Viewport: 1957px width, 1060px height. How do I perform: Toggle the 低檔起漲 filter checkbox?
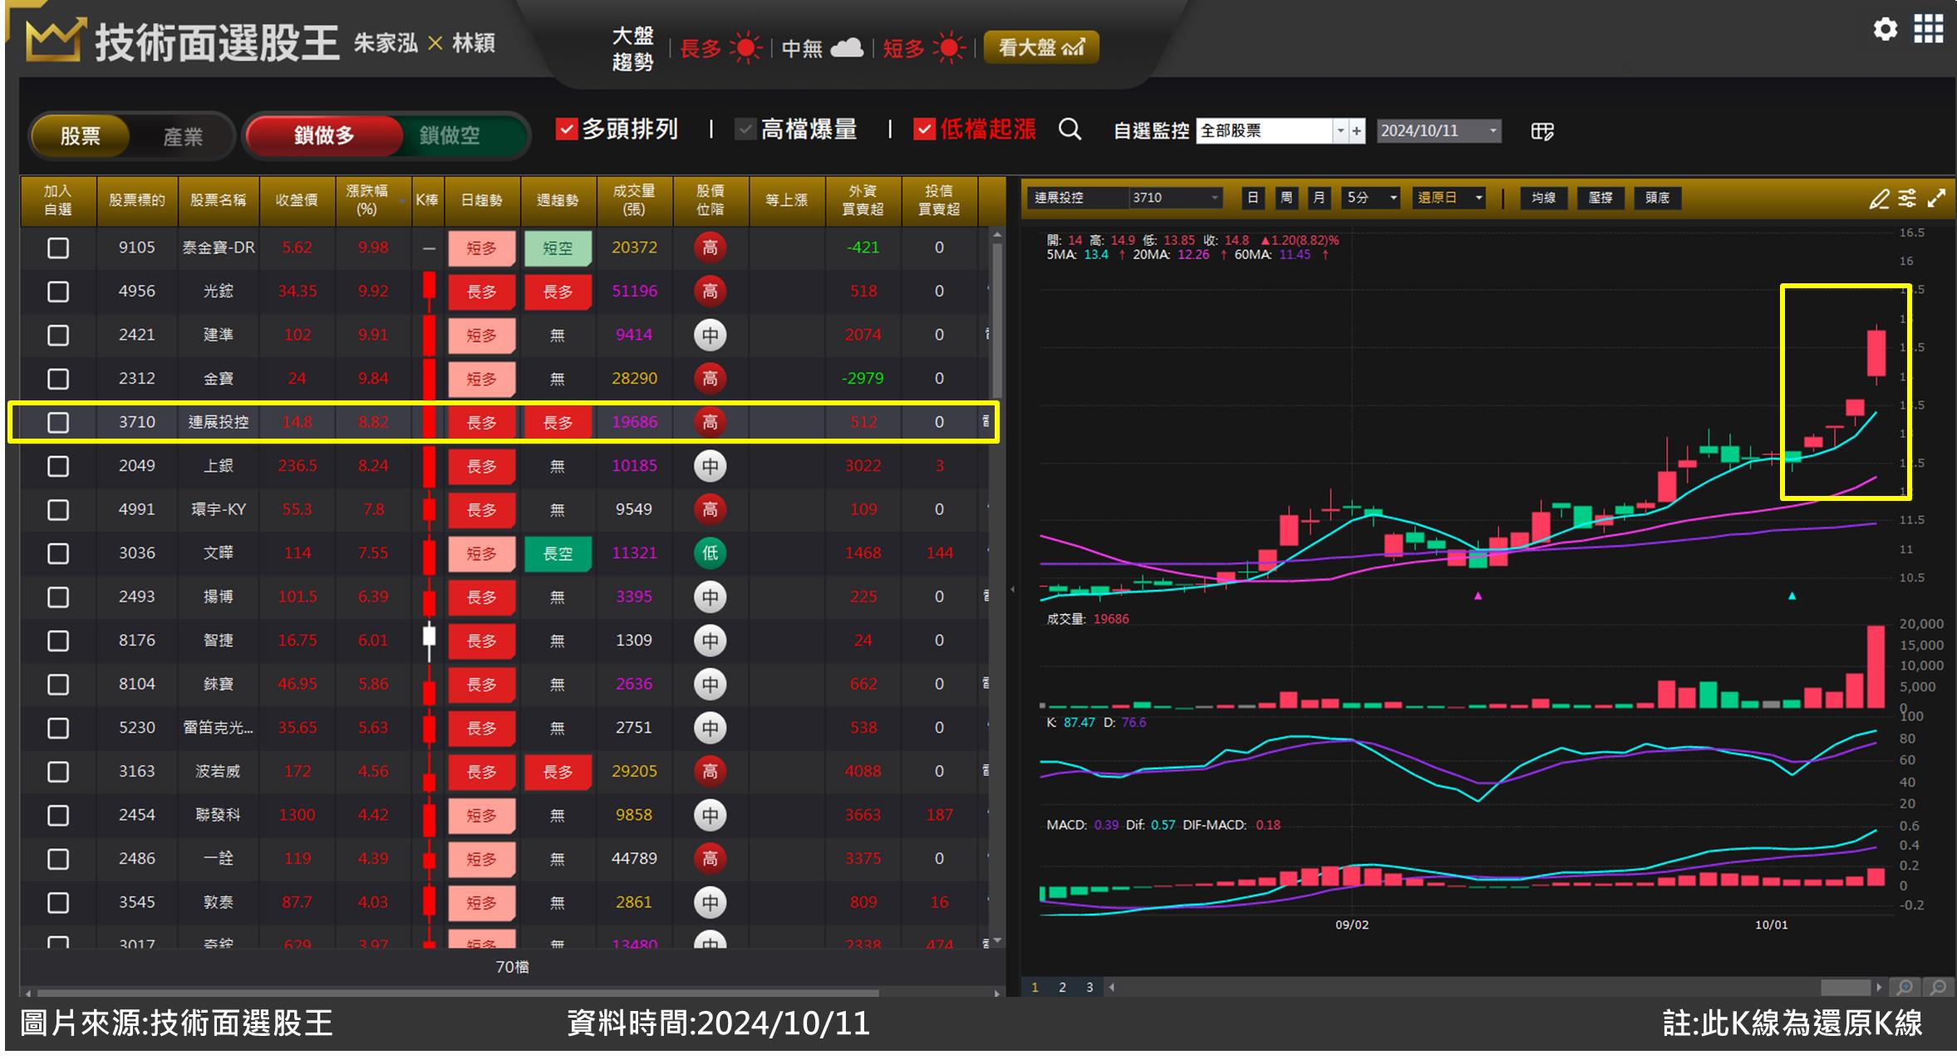(x=925, y=130)
